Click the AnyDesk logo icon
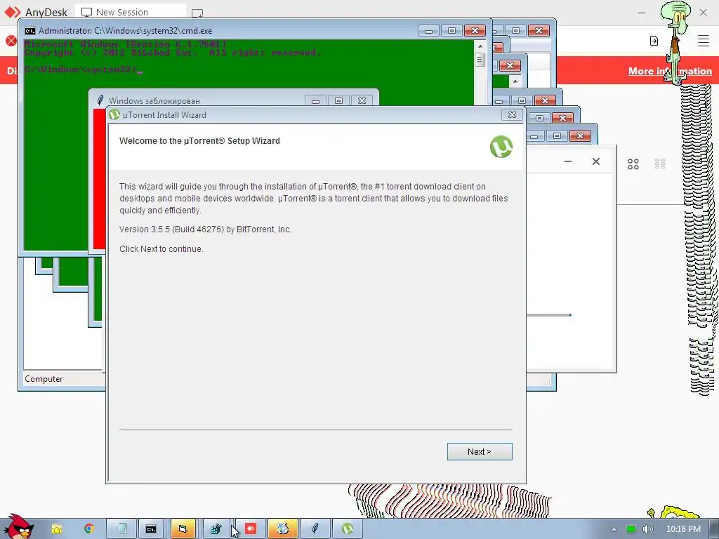 pyautogui.click(x=13, y=12)
